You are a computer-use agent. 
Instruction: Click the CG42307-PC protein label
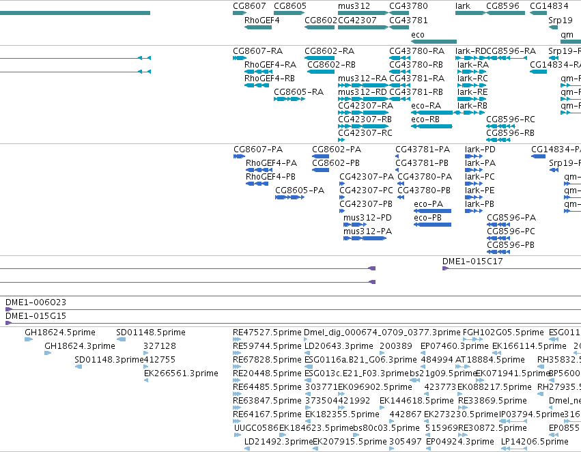point(366,190)
